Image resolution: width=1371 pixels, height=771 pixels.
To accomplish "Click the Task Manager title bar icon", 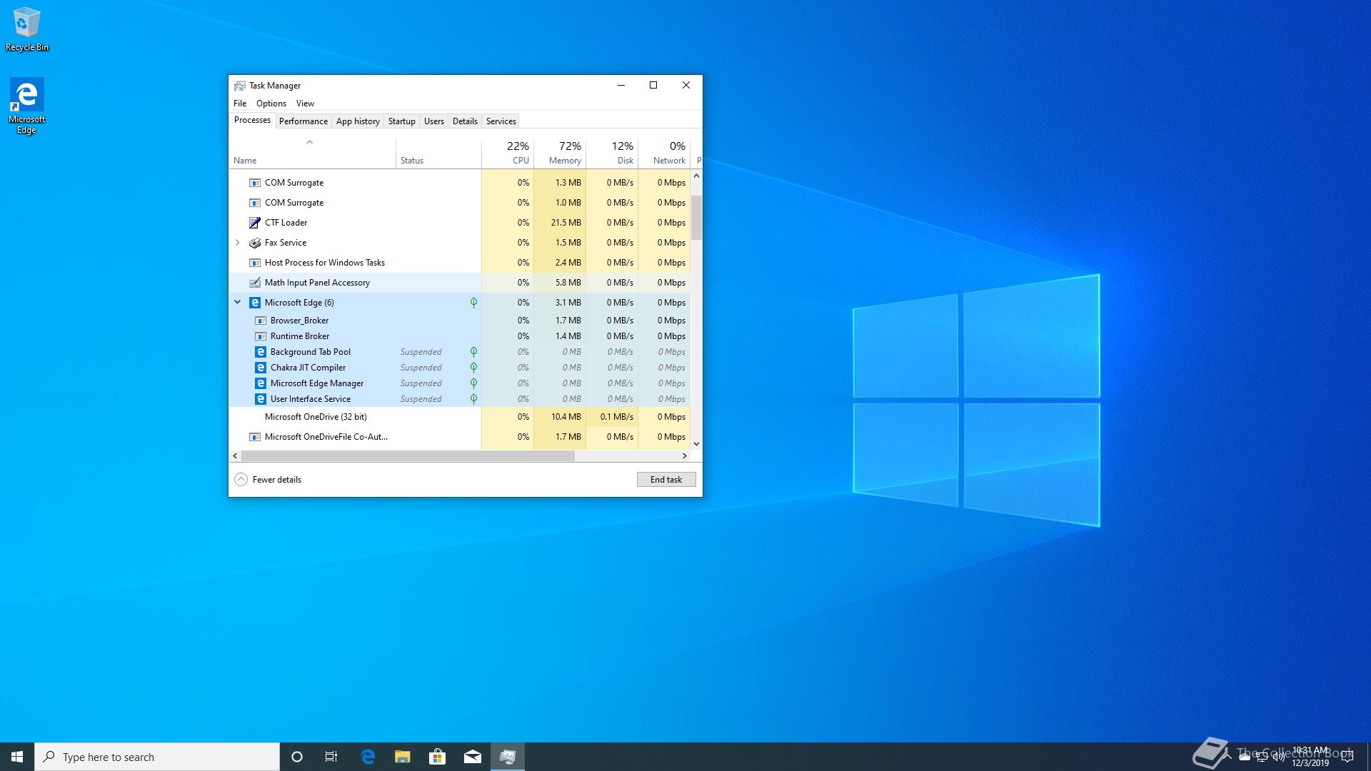I will click(240, 86).
